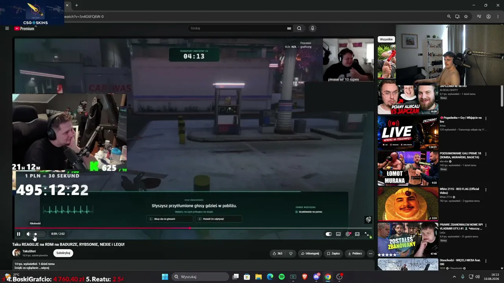Open Task View on the taskbar

pos(235,277)
